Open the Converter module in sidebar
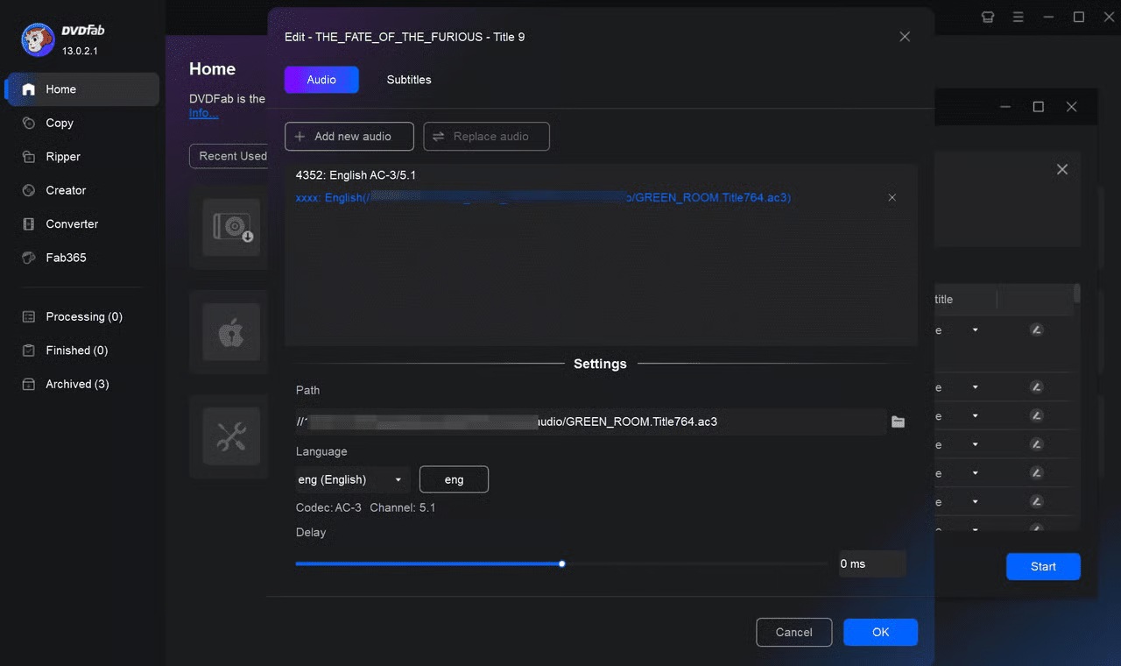The width and height of the screenshot is (1121, 666). pyautogui.click(x=72, y=224)
